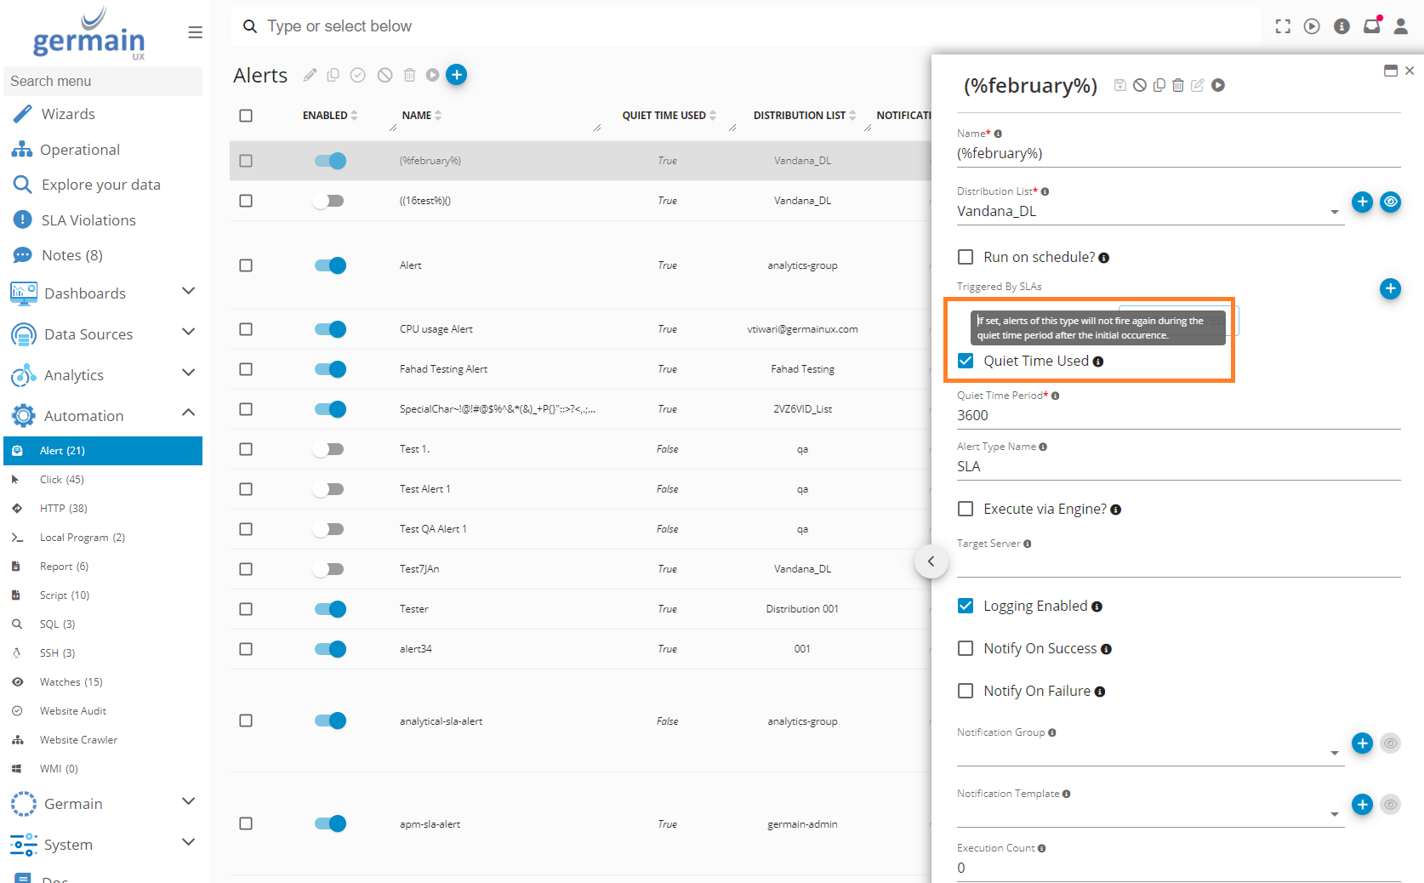Click the Quiet Time Period input field
This screenshot has height=883, width=1424.
[1177, 415]
